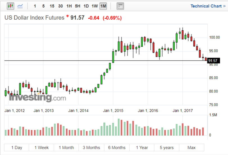Select the 1-minute interval
228x155 pixels.
coord(35,6)
